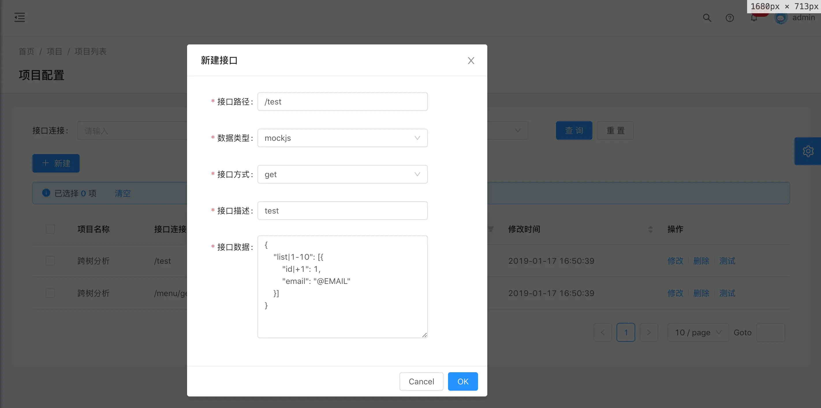Click the help question-mark icon
The height and width of the screenshot is (408, 821).
click(729, 18)
